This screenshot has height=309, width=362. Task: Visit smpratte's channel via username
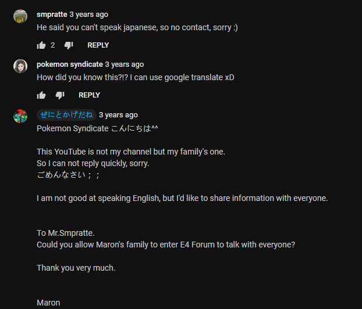[x=52, y=15]
